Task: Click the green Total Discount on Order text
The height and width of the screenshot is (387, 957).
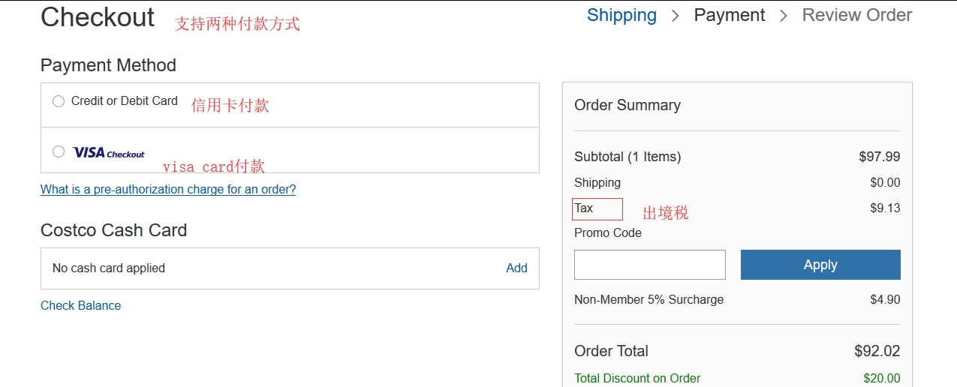Action: pyautogui.click(x=637, y=379)
